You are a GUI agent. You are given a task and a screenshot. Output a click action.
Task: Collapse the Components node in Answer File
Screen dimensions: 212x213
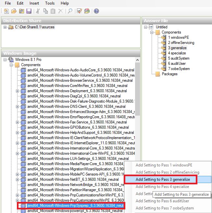(x=152, y=32)
